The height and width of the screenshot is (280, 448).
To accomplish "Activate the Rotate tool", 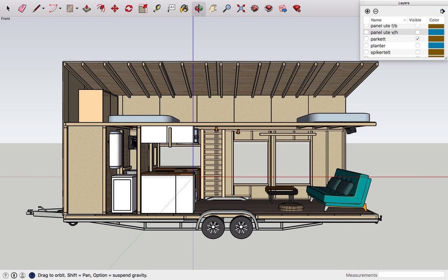I will click(129, 8).
